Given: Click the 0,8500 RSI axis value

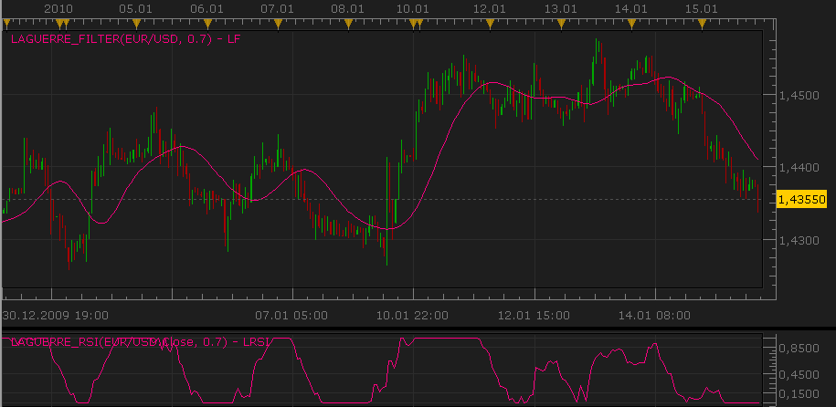Looking at the screenshot, I should coord(799,348).
